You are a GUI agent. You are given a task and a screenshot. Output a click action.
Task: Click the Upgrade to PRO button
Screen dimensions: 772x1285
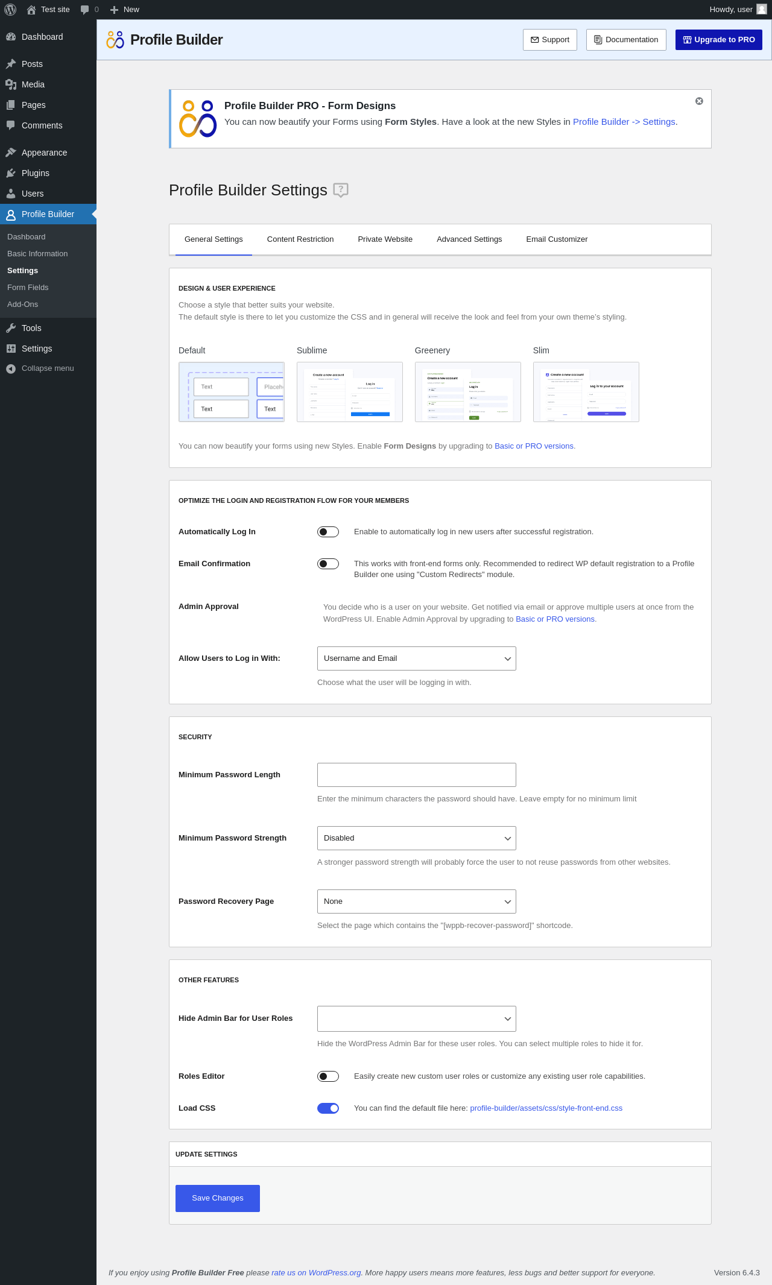(718, 40)
